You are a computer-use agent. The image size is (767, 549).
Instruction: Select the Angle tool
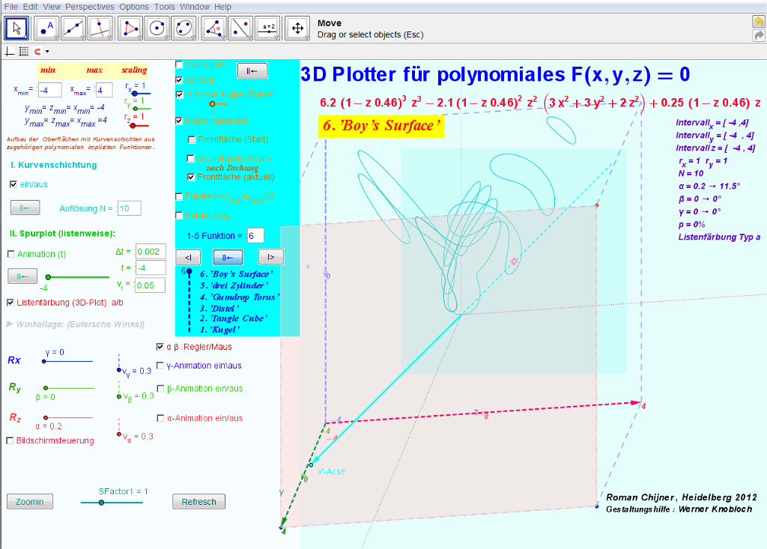213,28
